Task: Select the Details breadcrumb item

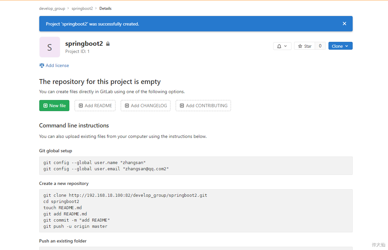Action: click(105, 8)
